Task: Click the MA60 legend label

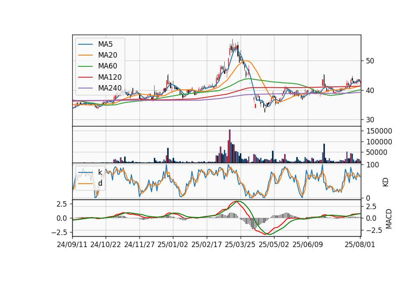Action: coord(107,66)
